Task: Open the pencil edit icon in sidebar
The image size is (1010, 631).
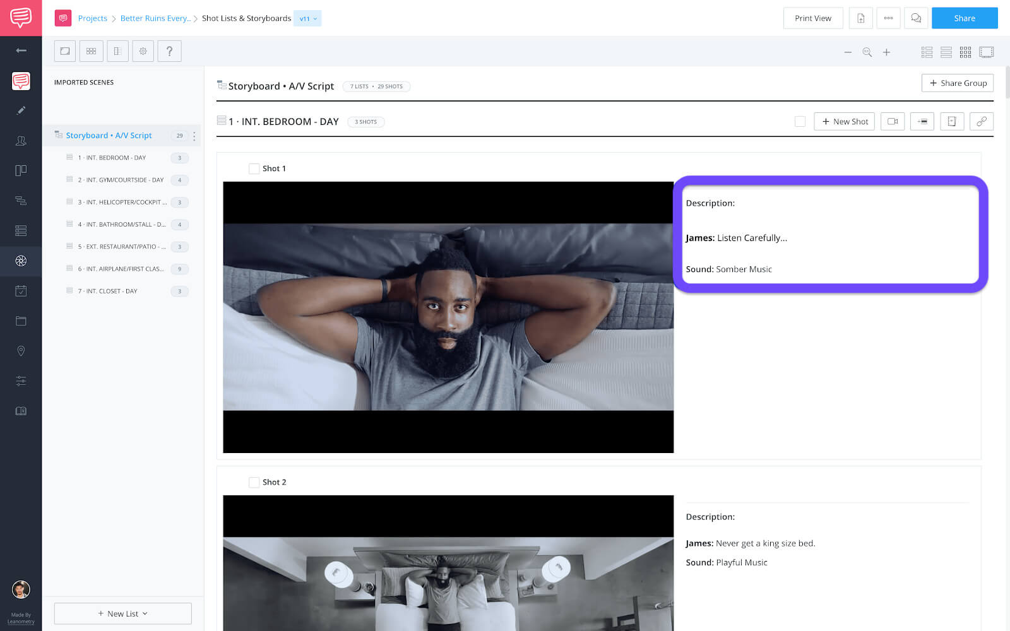Action: coord(21,110)
